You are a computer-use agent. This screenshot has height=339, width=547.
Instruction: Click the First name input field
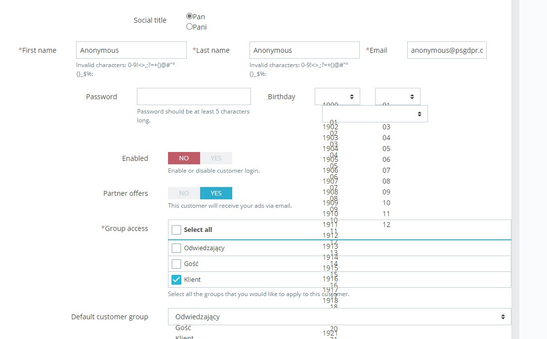pos(131,50)
